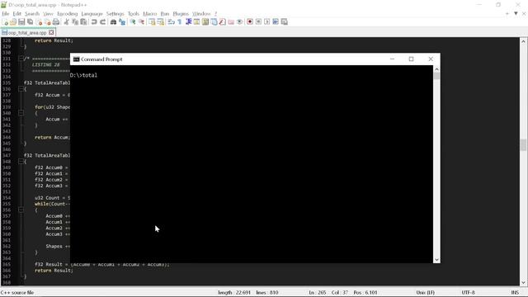Image resolution: width=528 pixels, height=297 pixels.
Task: Toggle file monitoring eye icon
Action: pyautogui.click(x=240, y=22)
